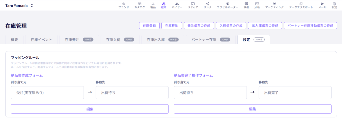
Task: Click the マッピングルール section title
Action: [25, 58]
